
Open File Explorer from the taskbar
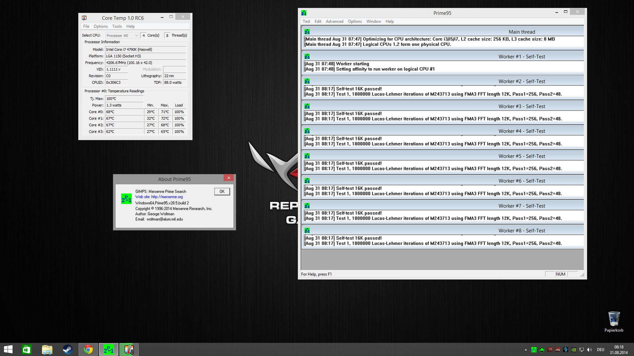click(x=47, y=349)
